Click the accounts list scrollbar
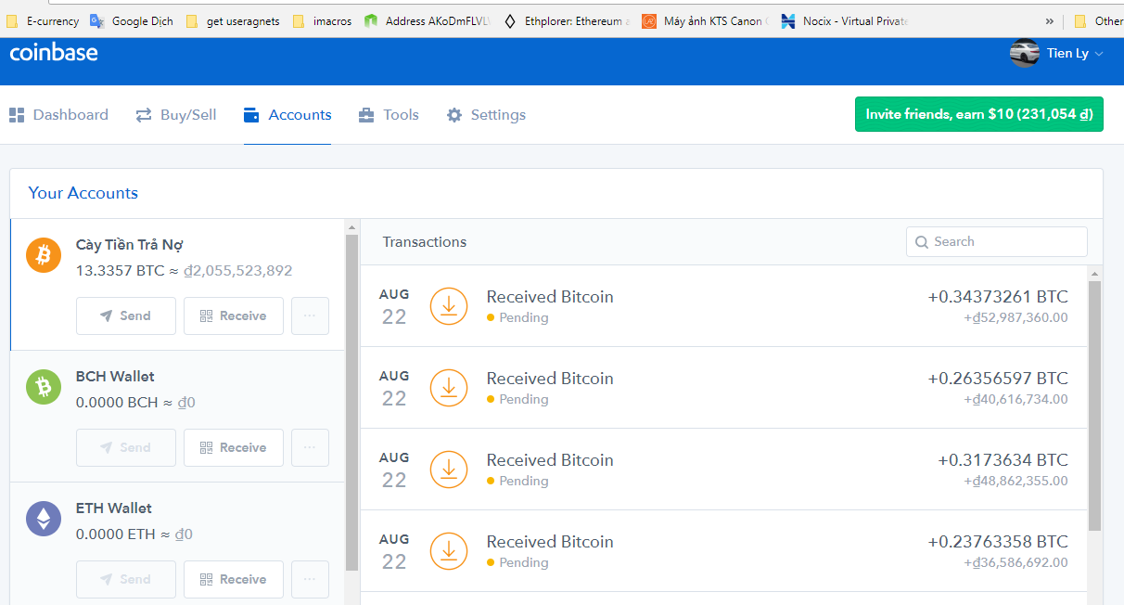1124x605 pixels. click(351, 403)
